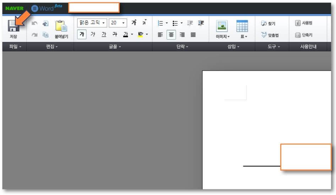The height and width of the screenshot is (195, 336).
Task: Open Find (찾기) tool
Action: (268, 23)
